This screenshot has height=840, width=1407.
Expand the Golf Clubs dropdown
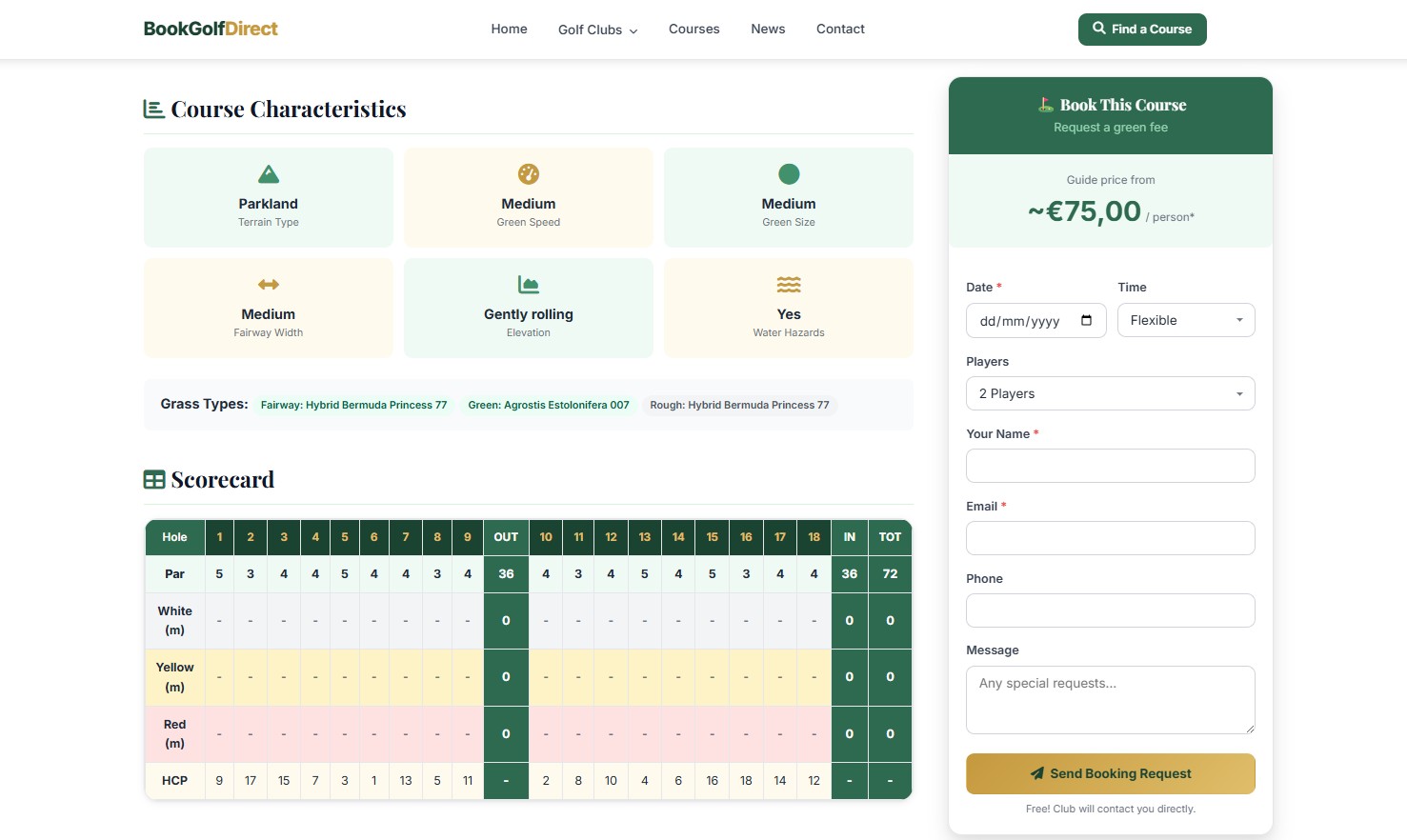(x=597, y=30)
